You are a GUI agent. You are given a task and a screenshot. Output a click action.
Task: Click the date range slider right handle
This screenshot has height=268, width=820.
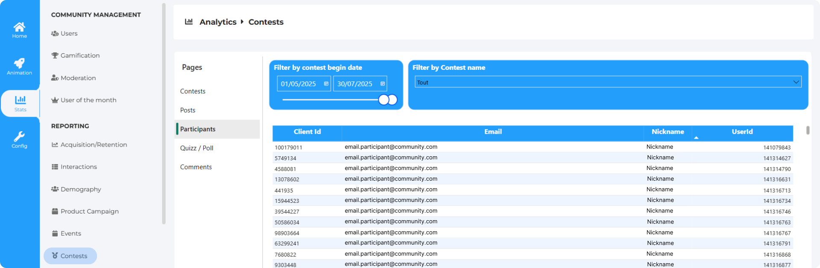pyautogui.click(x=392, y=100)
